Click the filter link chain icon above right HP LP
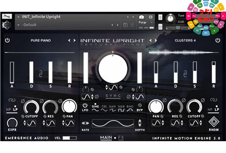This screenshot has width=226, height=153. [213, 99]
